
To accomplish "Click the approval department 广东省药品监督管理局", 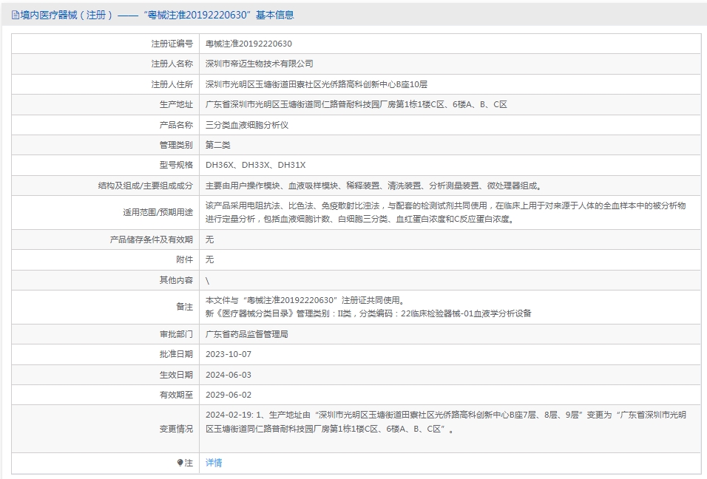I will [247, 334].
